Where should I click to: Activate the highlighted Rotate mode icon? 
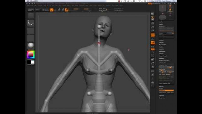67,10
